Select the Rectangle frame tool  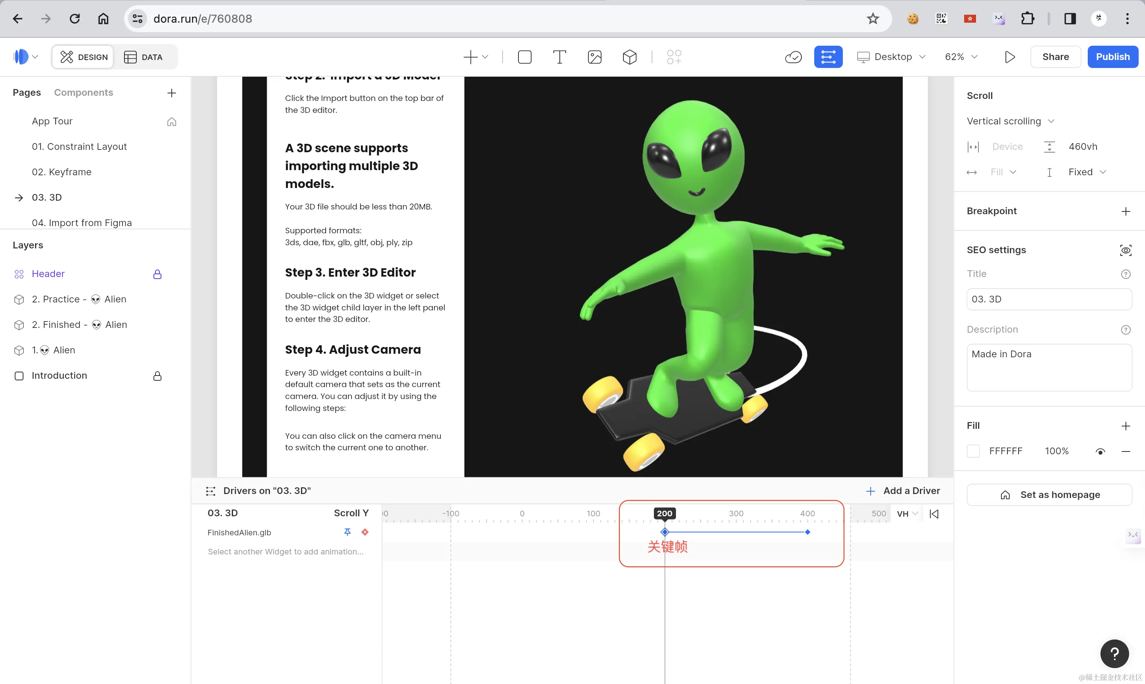524,57
